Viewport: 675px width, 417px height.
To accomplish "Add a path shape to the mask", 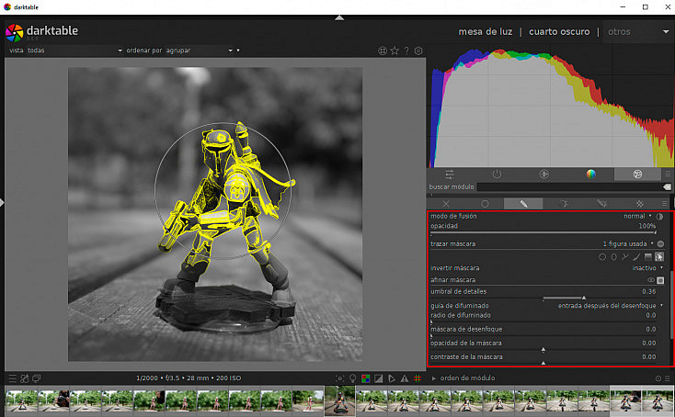I will pos(625,257).
